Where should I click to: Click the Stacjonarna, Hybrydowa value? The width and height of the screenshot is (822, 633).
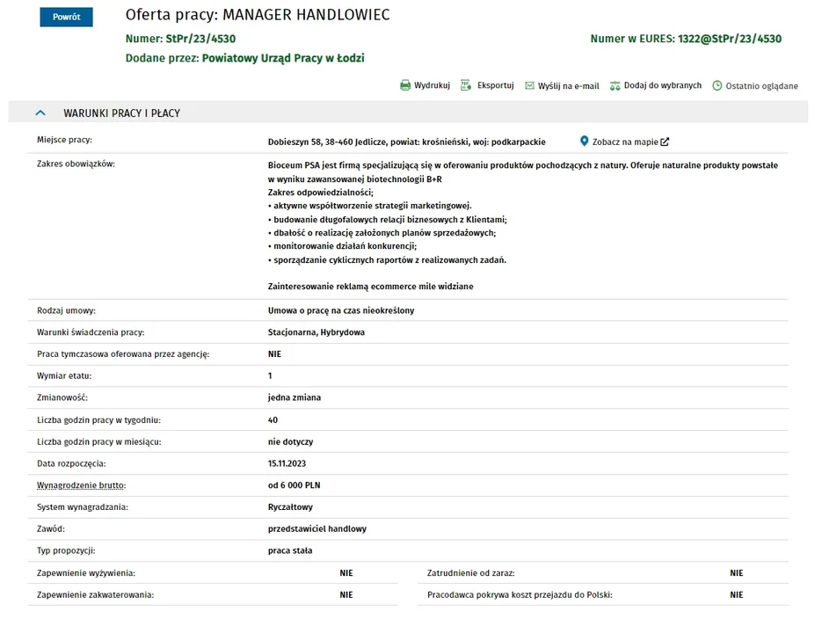316,332
